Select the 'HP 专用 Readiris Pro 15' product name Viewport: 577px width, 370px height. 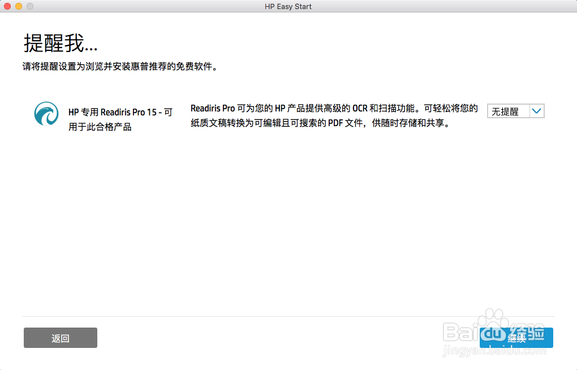point(120,119)
